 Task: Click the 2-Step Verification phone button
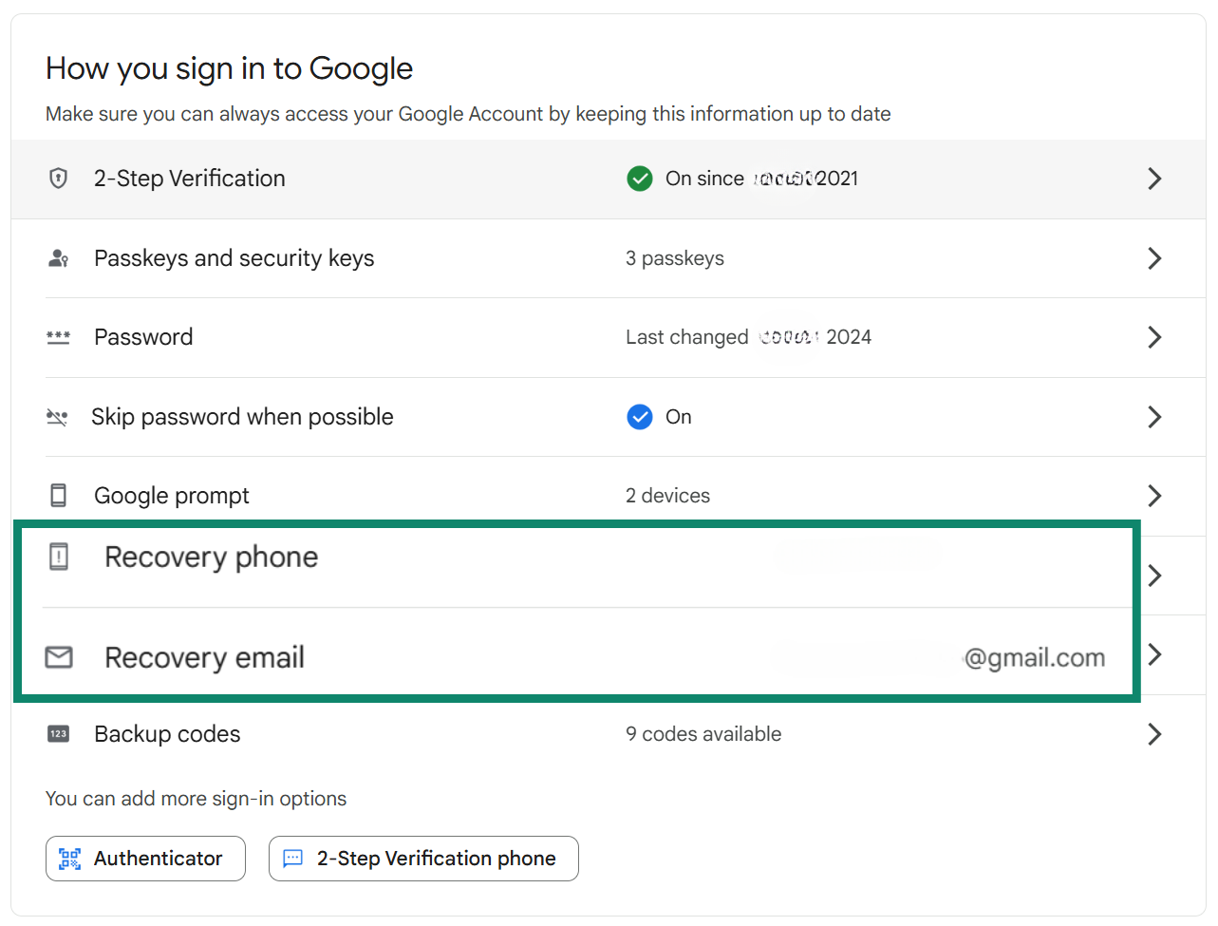423,858
